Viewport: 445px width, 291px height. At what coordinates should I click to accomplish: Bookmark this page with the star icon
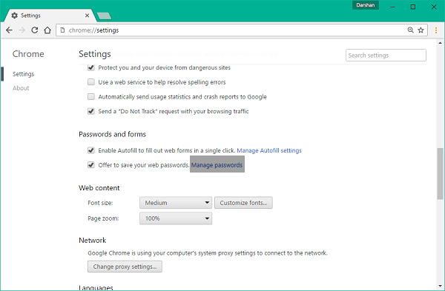click(421, 30)
